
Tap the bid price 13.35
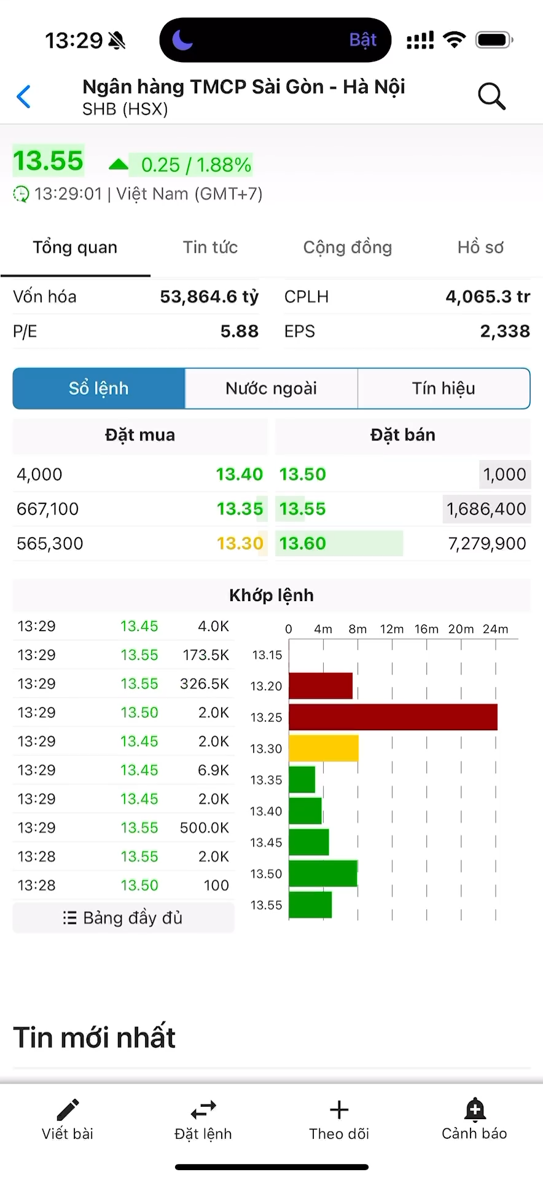pos(240,509)
